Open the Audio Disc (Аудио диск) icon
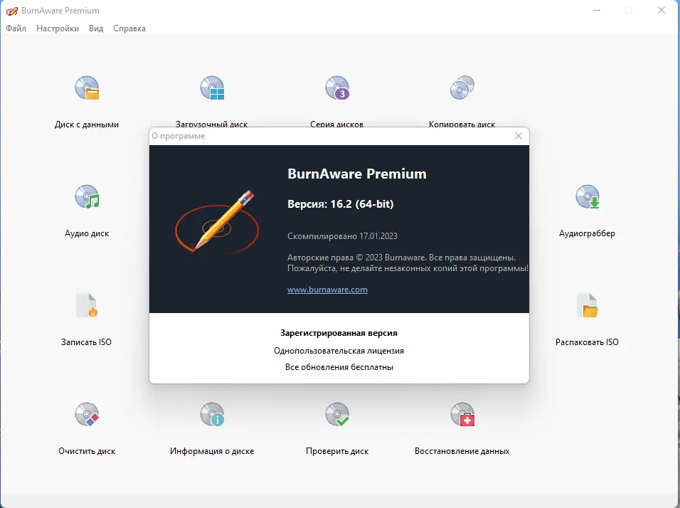The height and width of the screenshot is (508, 680). [87, 197]
